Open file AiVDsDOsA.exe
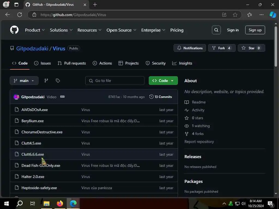This screenshot has width=279, height=209. point(35,110)
